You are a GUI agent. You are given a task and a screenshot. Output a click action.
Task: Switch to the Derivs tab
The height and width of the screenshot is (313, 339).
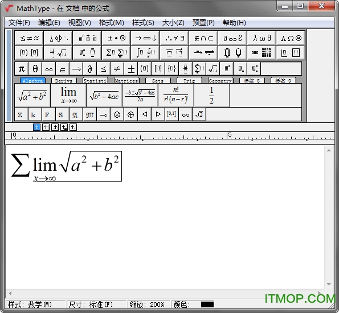tap(64, 81)
